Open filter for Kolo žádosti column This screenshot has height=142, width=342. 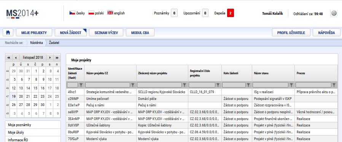[248, 85]
